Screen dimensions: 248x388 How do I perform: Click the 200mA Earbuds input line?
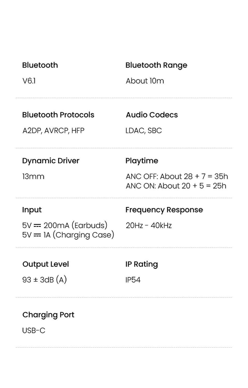pyautogui.click(x=65, y=225)
